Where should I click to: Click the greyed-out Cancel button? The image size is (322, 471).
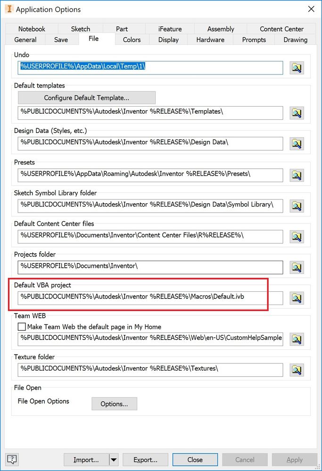pyautogui.click(x=245, y=460)
